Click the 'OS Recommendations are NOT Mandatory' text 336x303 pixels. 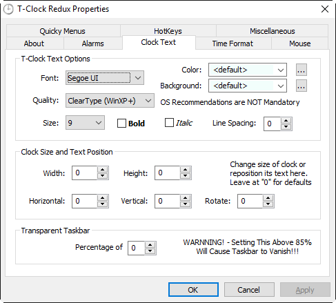230,102
